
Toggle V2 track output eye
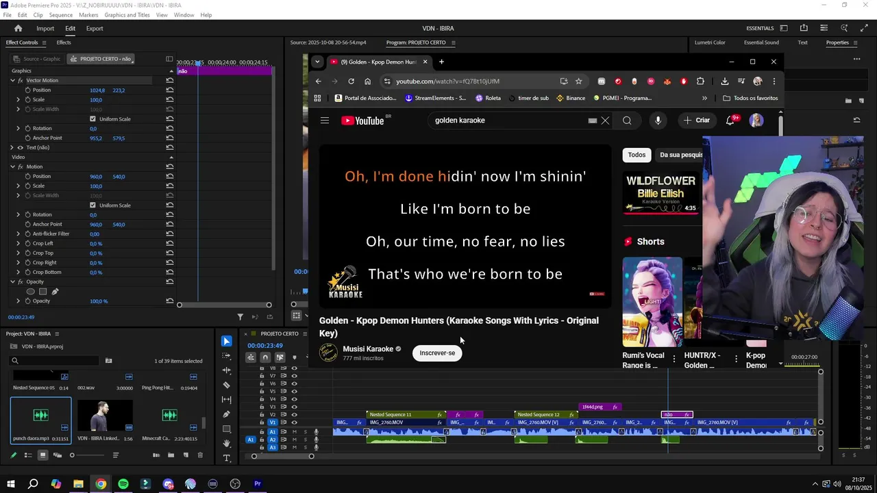[x=295, y=415]
